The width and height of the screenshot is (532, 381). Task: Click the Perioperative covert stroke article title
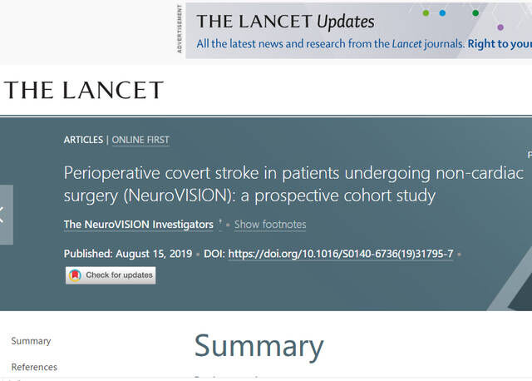[293, 185]
